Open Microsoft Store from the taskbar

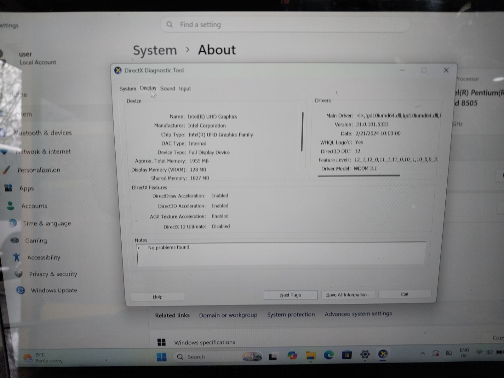[x=347, y=355]
